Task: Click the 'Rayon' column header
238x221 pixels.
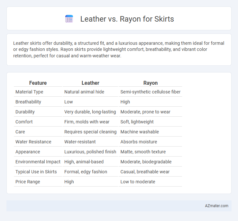Action: click(x=151, y=83)
